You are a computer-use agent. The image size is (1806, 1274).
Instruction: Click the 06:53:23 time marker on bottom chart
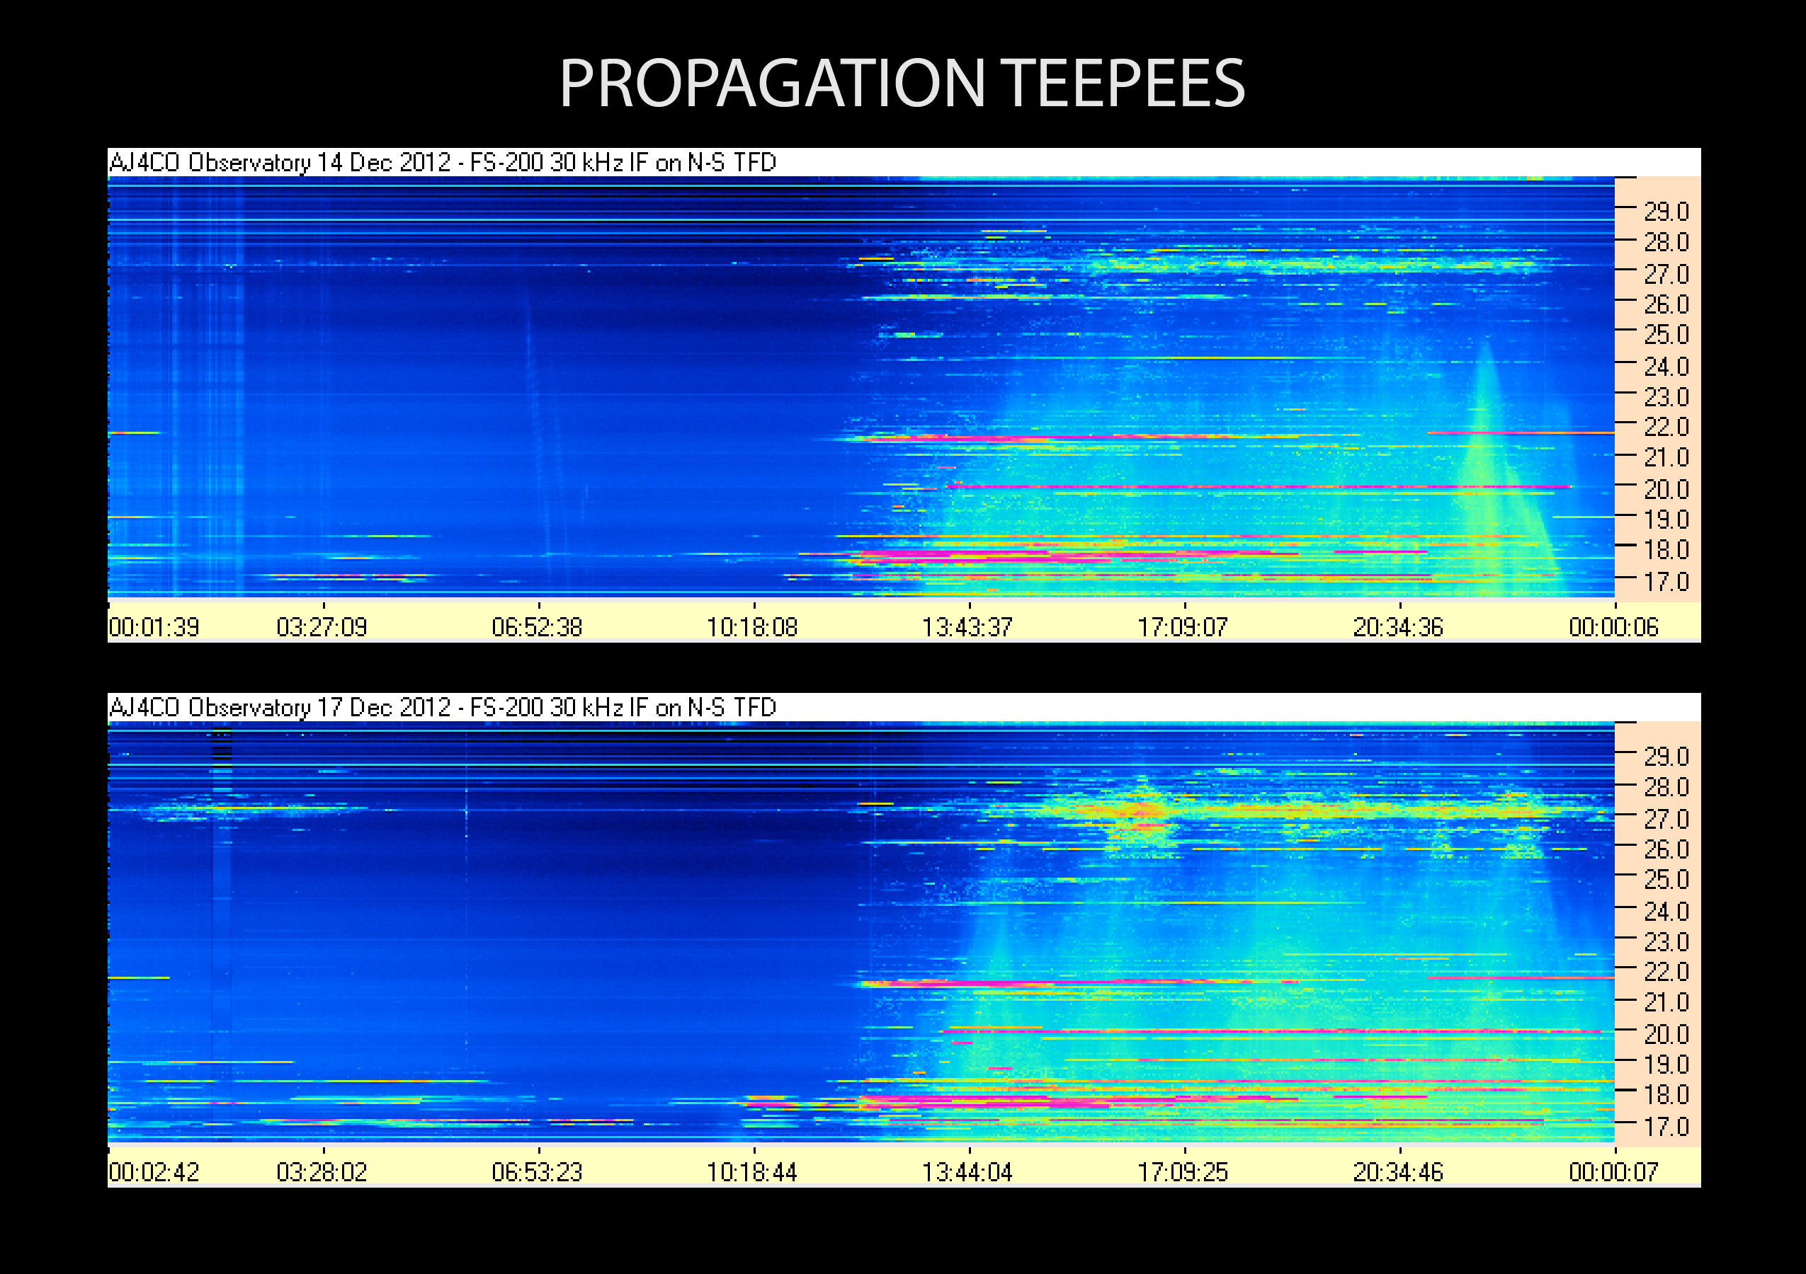pyautogui.click(x=538, y=1172)
